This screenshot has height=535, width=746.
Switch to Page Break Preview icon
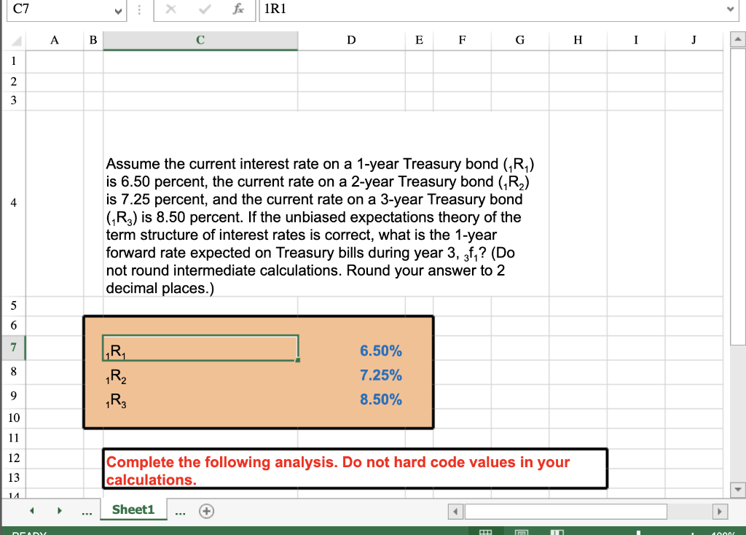557,532
